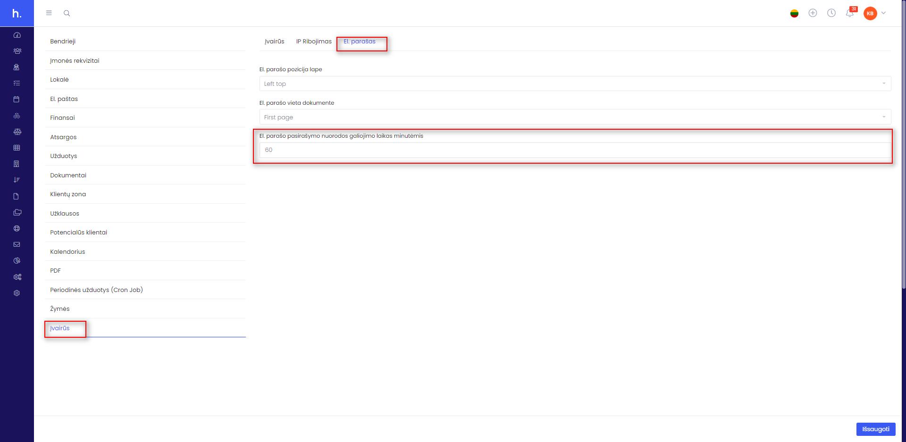
Task: Open the dashboard gauge icon in the sidebar
Action: pos(17,35)
